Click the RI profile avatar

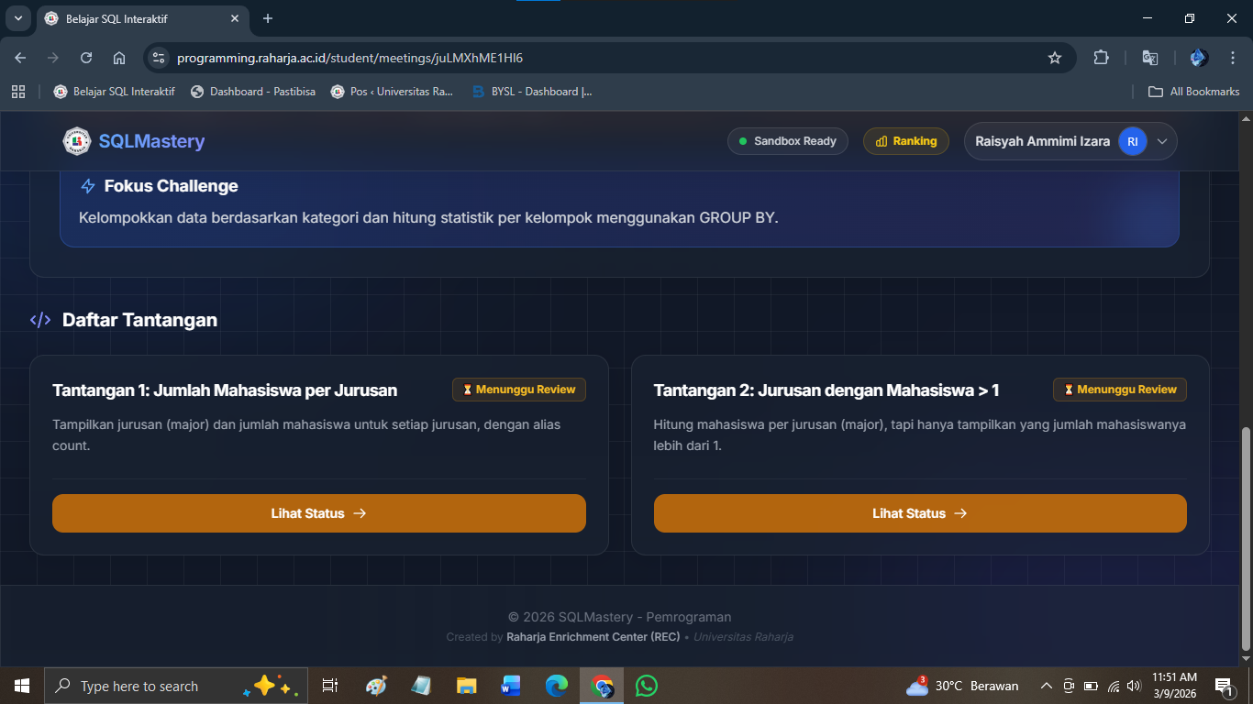[x=1133, y=141]
